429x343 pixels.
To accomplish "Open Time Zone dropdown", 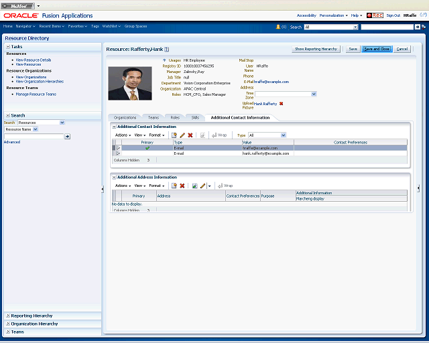I will pyautogui.click(x=314, y=94).
